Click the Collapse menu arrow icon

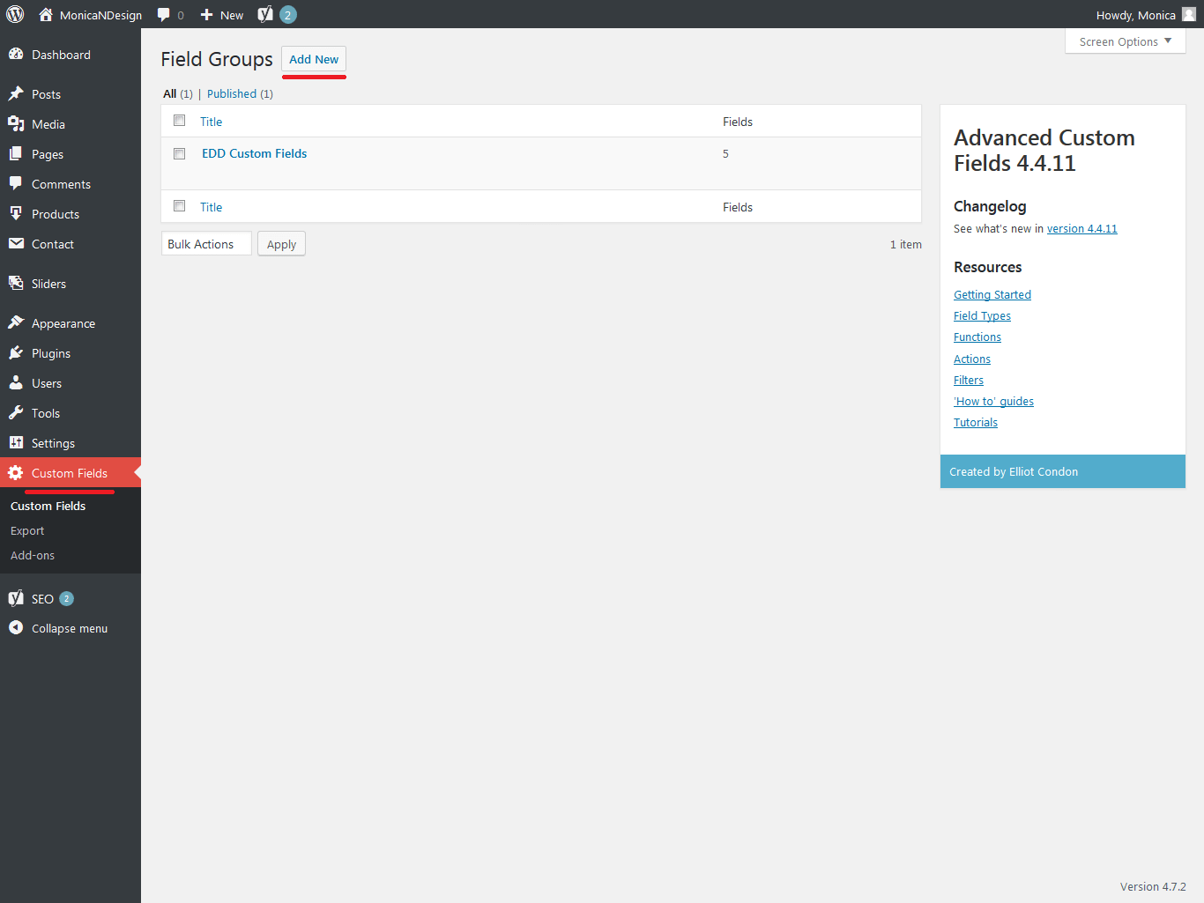coord(16,627)
